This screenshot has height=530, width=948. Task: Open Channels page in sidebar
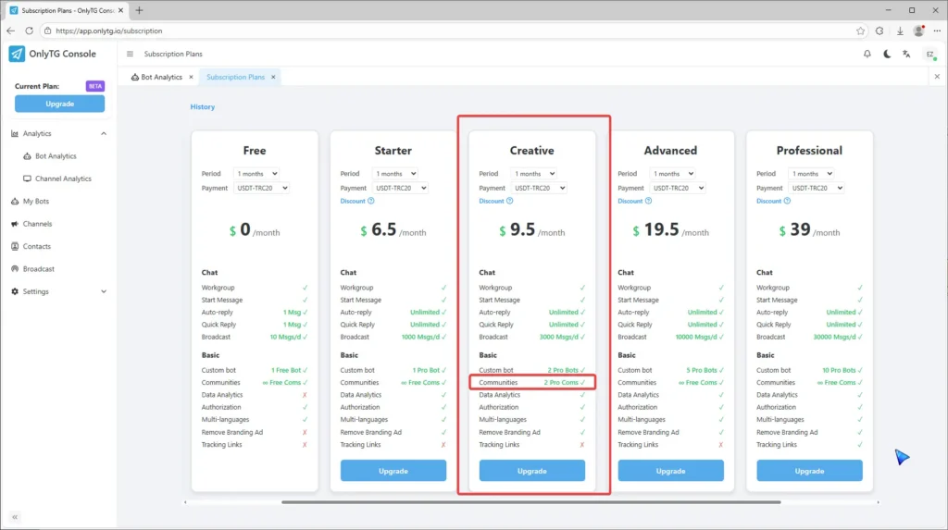37,224
